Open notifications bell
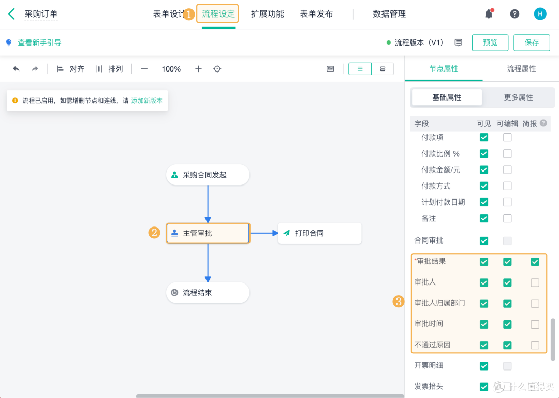Viewport: 559px width, 398px height. point(489,13)
